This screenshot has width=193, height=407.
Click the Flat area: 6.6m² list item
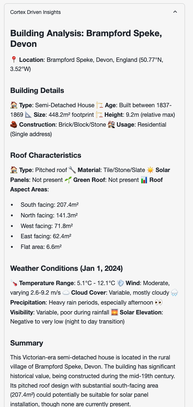coord(41,247)
